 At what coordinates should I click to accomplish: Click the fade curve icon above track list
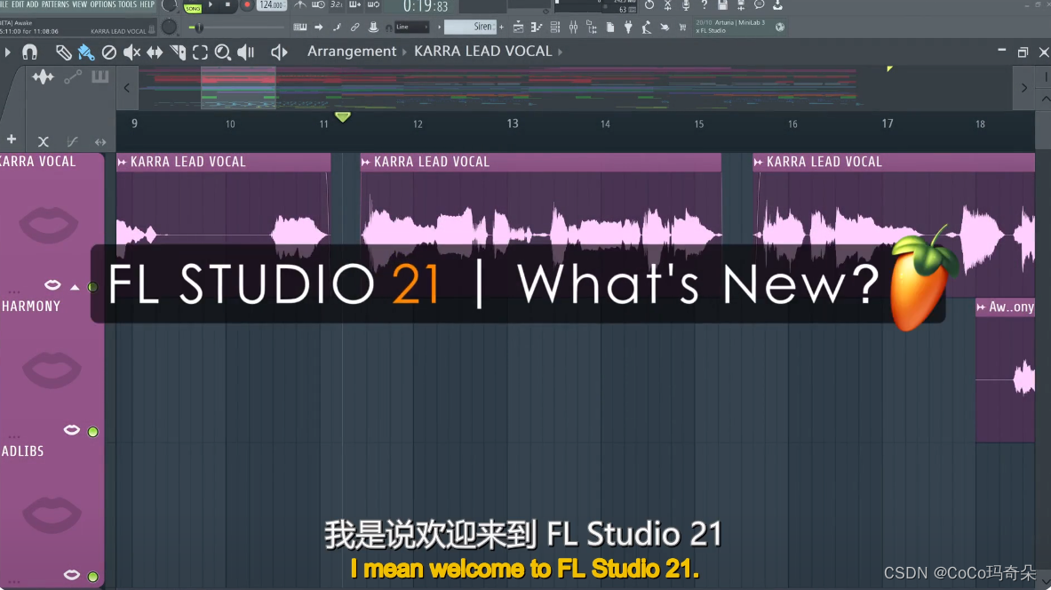point(72,141)
